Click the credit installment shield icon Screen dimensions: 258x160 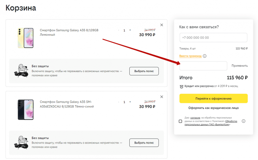pyautogui.click(x=181, y=86)
